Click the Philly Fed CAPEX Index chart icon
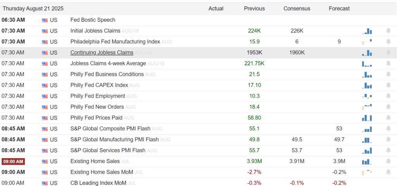Image resolution: width=397 pixels, height=186 pixels. [367, 85]
